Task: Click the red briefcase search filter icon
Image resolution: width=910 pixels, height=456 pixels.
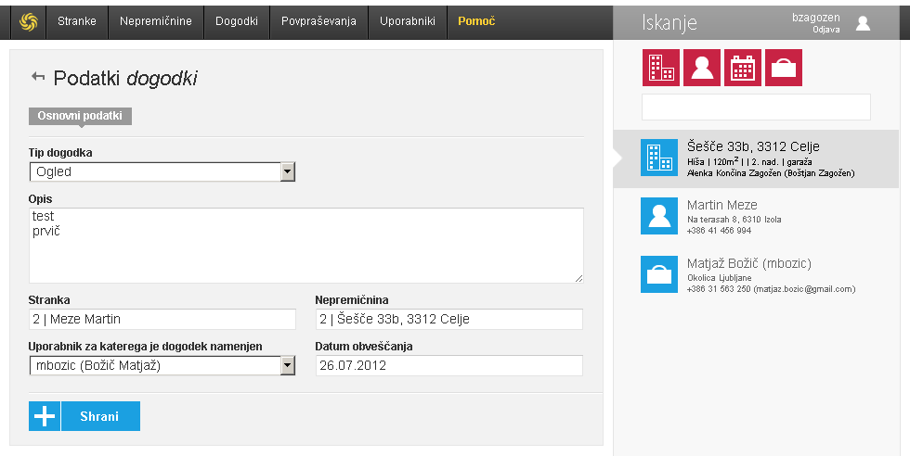Action: coord(783,68)
